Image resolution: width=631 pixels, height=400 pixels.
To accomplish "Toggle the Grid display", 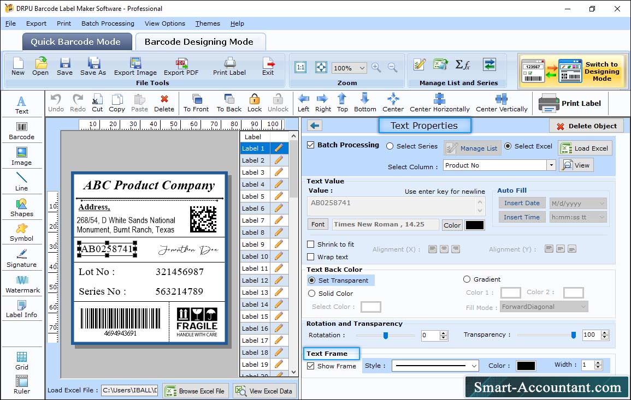I will (22, 361).
